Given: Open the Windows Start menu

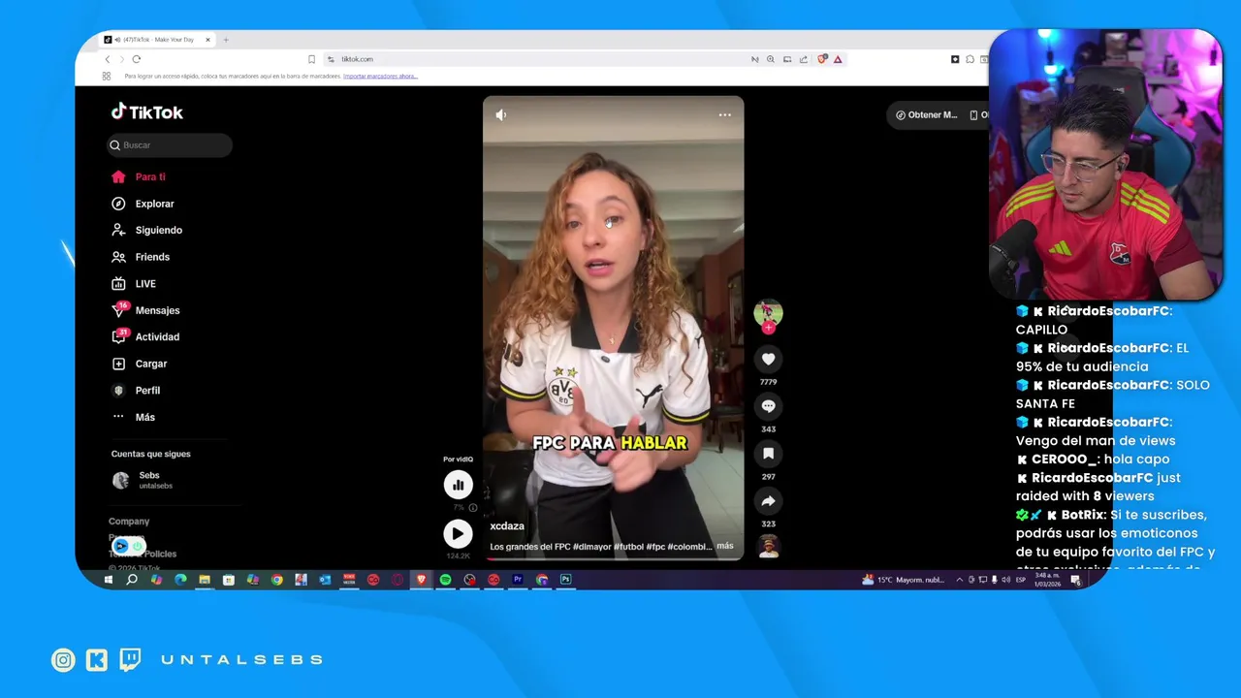Looking at the screenshot, I should [x=108, y=580].
